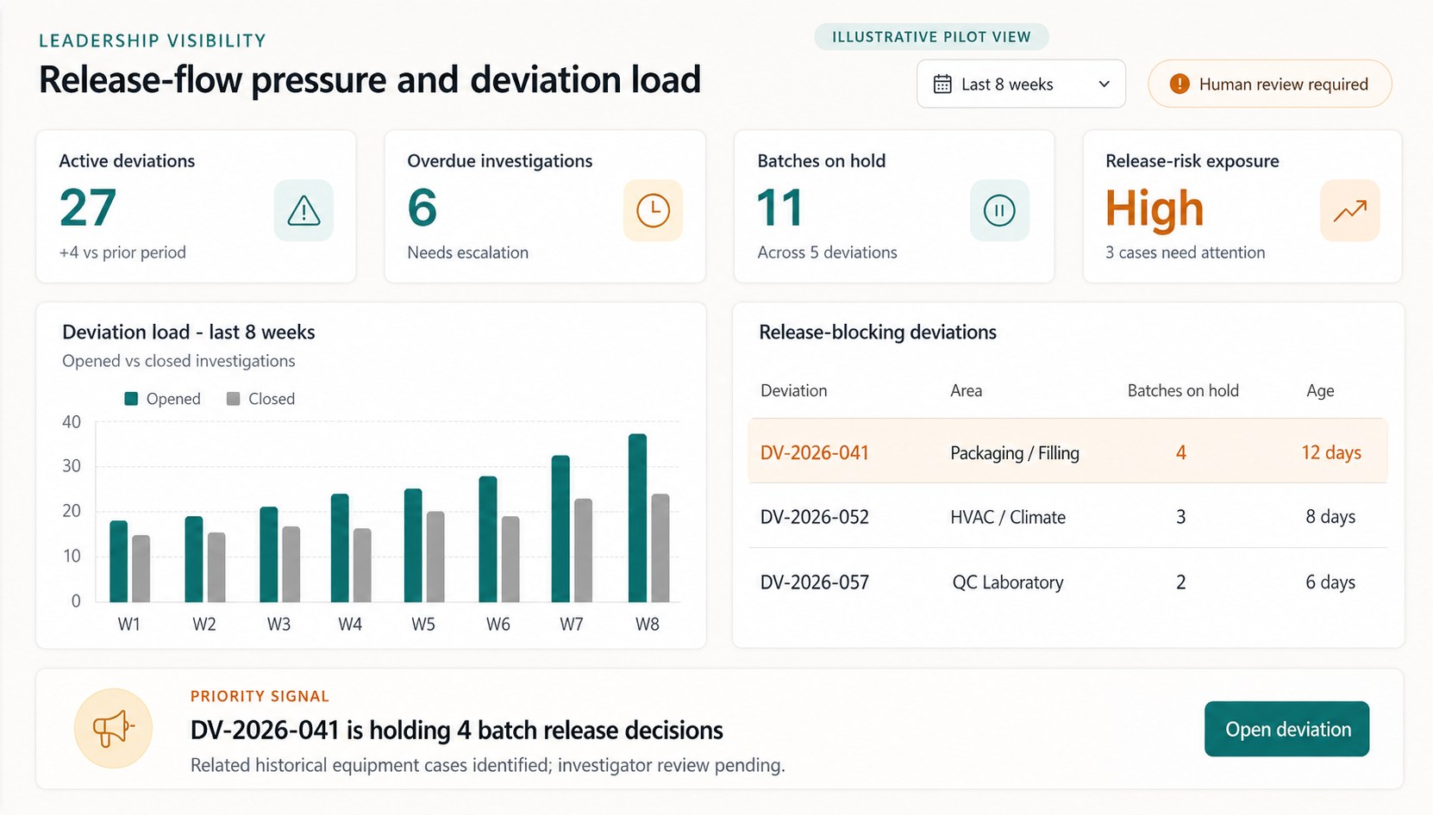The width and height of the screenshot is (1433, 815).
Task: Open the DV-2026-057 deviation row
Action: tap(1067, 582)
